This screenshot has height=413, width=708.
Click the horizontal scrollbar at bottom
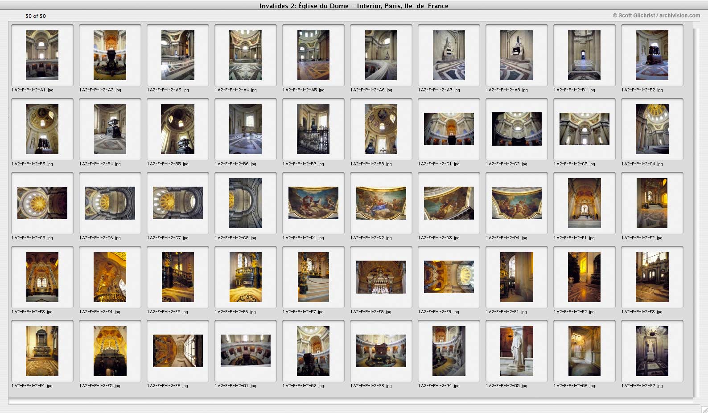pos(350,401)
